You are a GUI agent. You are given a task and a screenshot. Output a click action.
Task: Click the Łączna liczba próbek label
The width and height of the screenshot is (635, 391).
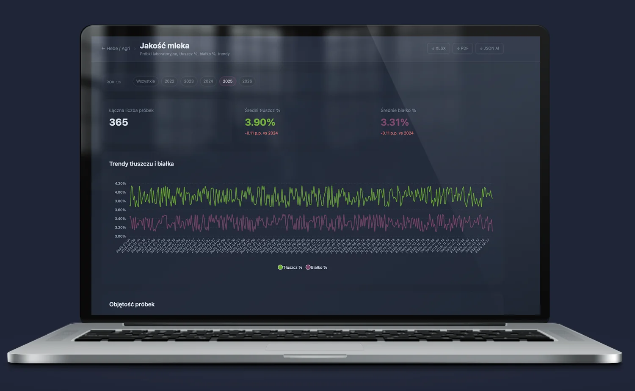[131, 110]
